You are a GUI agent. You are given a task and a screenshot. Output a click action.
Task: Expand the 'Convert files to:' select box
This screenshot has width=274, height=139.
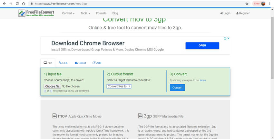[119, 86]
